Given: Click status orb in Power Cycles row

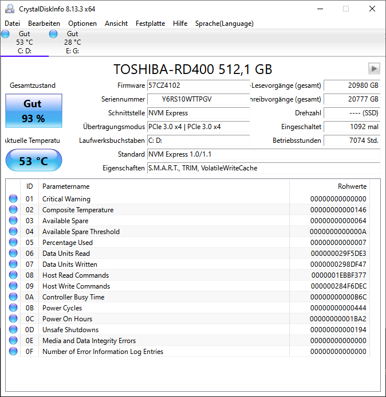Looking at the screenshot, I should click(13, 308).
